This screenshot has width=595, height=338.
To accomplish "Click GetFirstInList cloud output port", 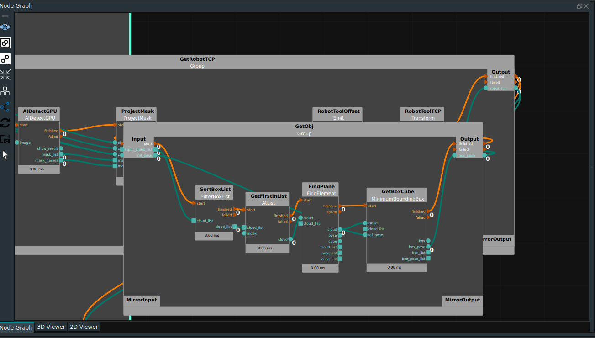I will [291, 239].
